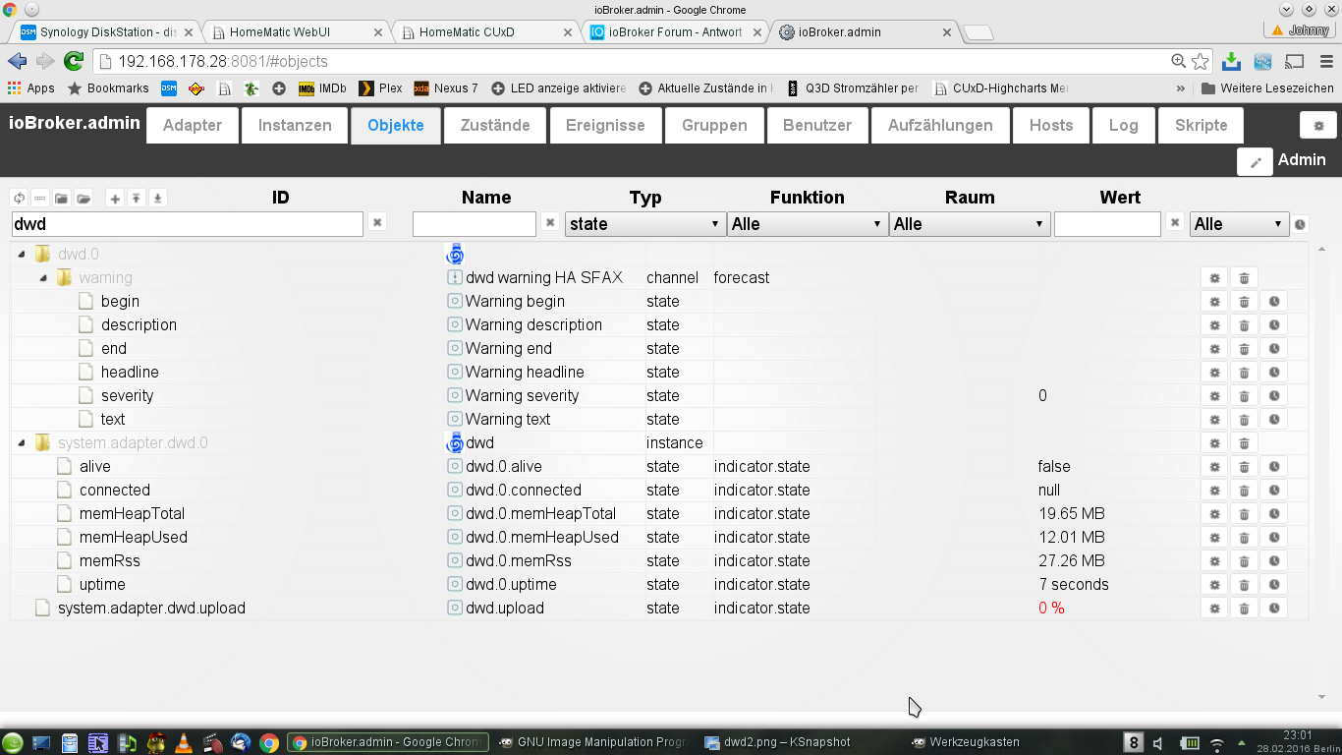Viewport: 1342px width, 755px height.
Task: Switch to list view in objects toolbar
Action: (40, 199)
